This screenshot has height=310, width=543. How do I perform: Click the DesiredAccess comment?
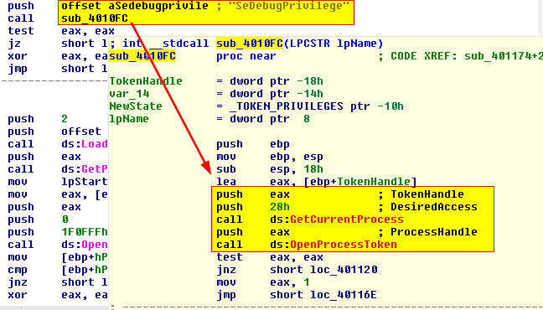click(434, 207)
